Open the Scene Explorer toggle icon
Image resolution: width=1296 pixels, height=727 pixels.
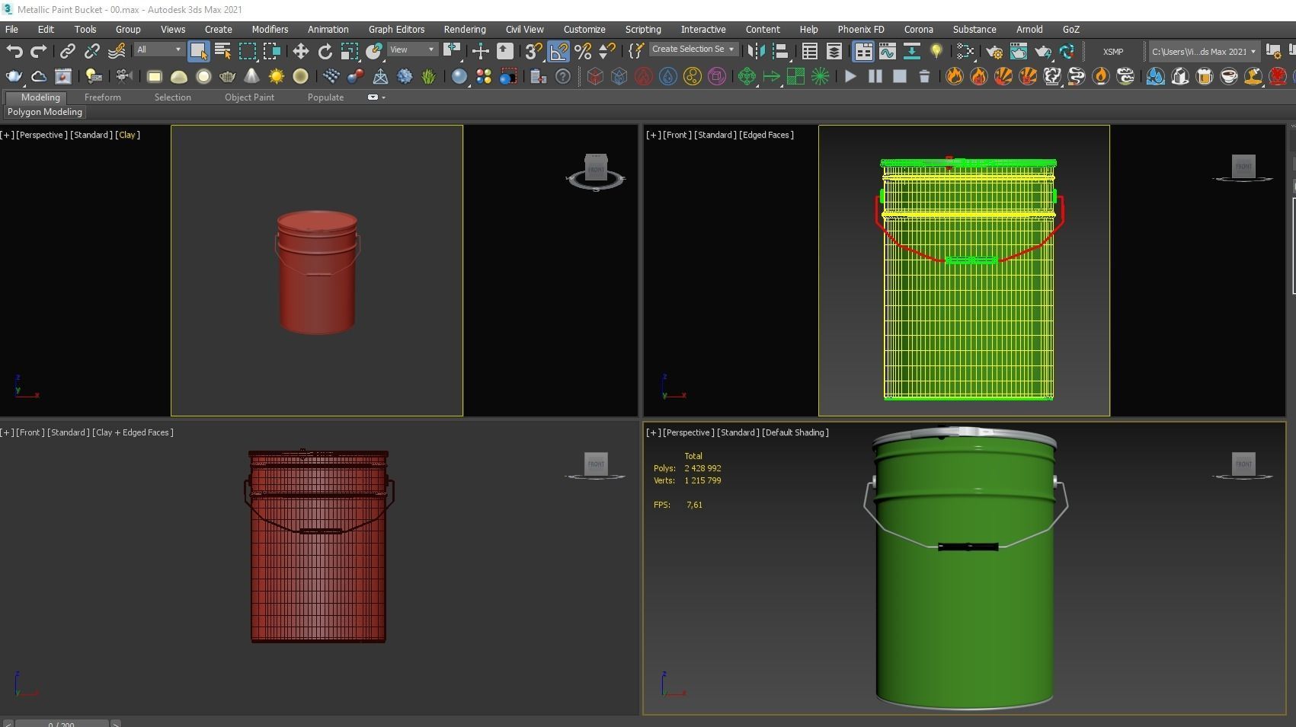(810, 51)
